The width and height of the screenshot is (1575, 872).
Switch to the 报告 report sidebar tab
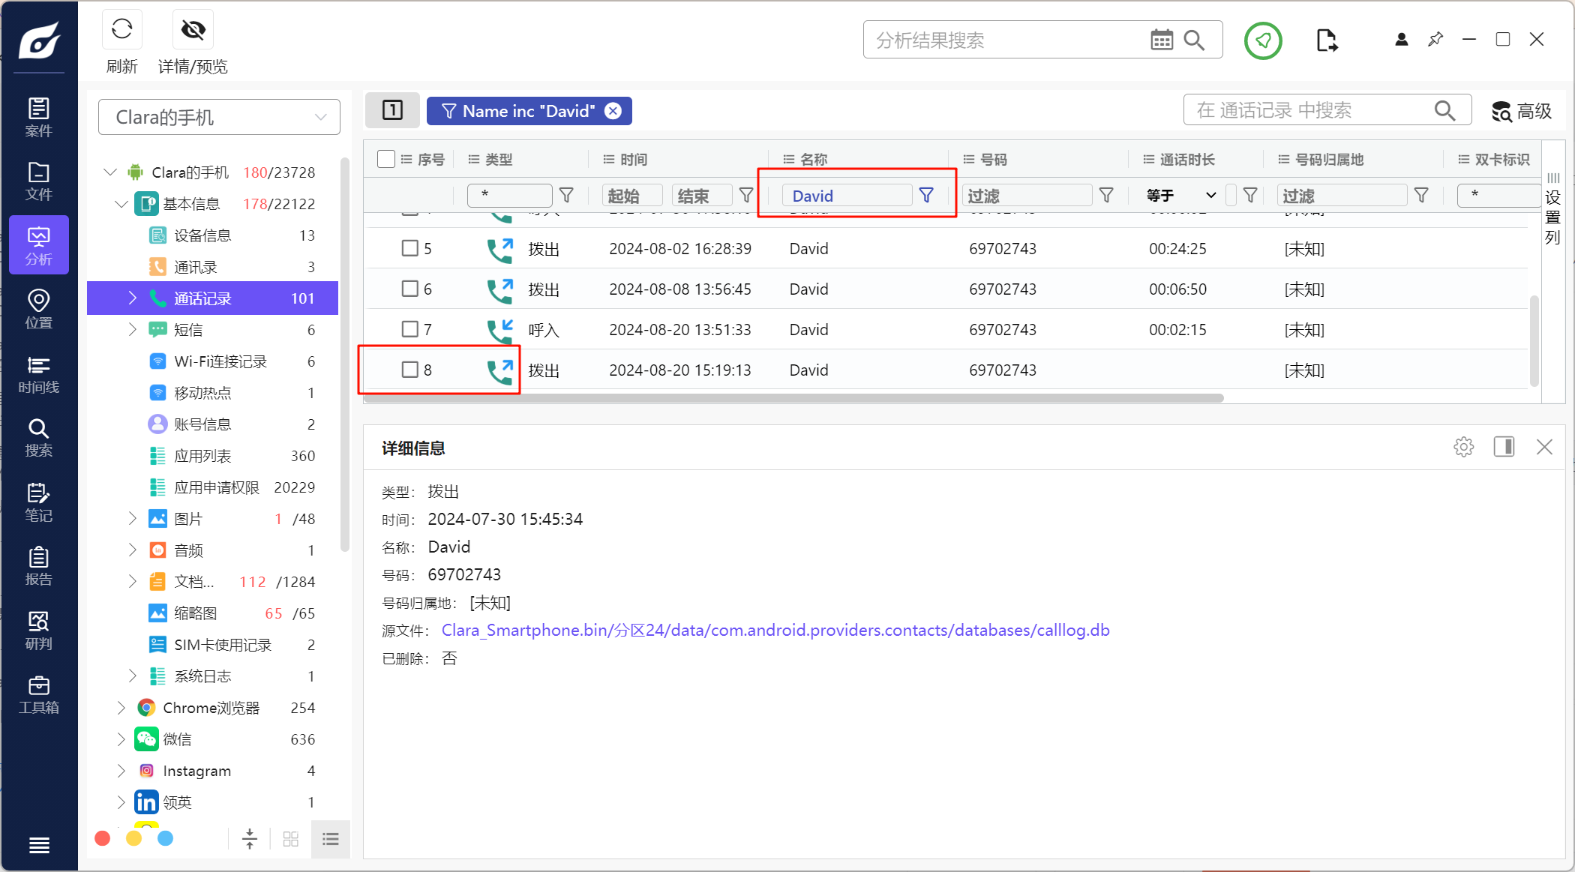(x=38, y=566)
